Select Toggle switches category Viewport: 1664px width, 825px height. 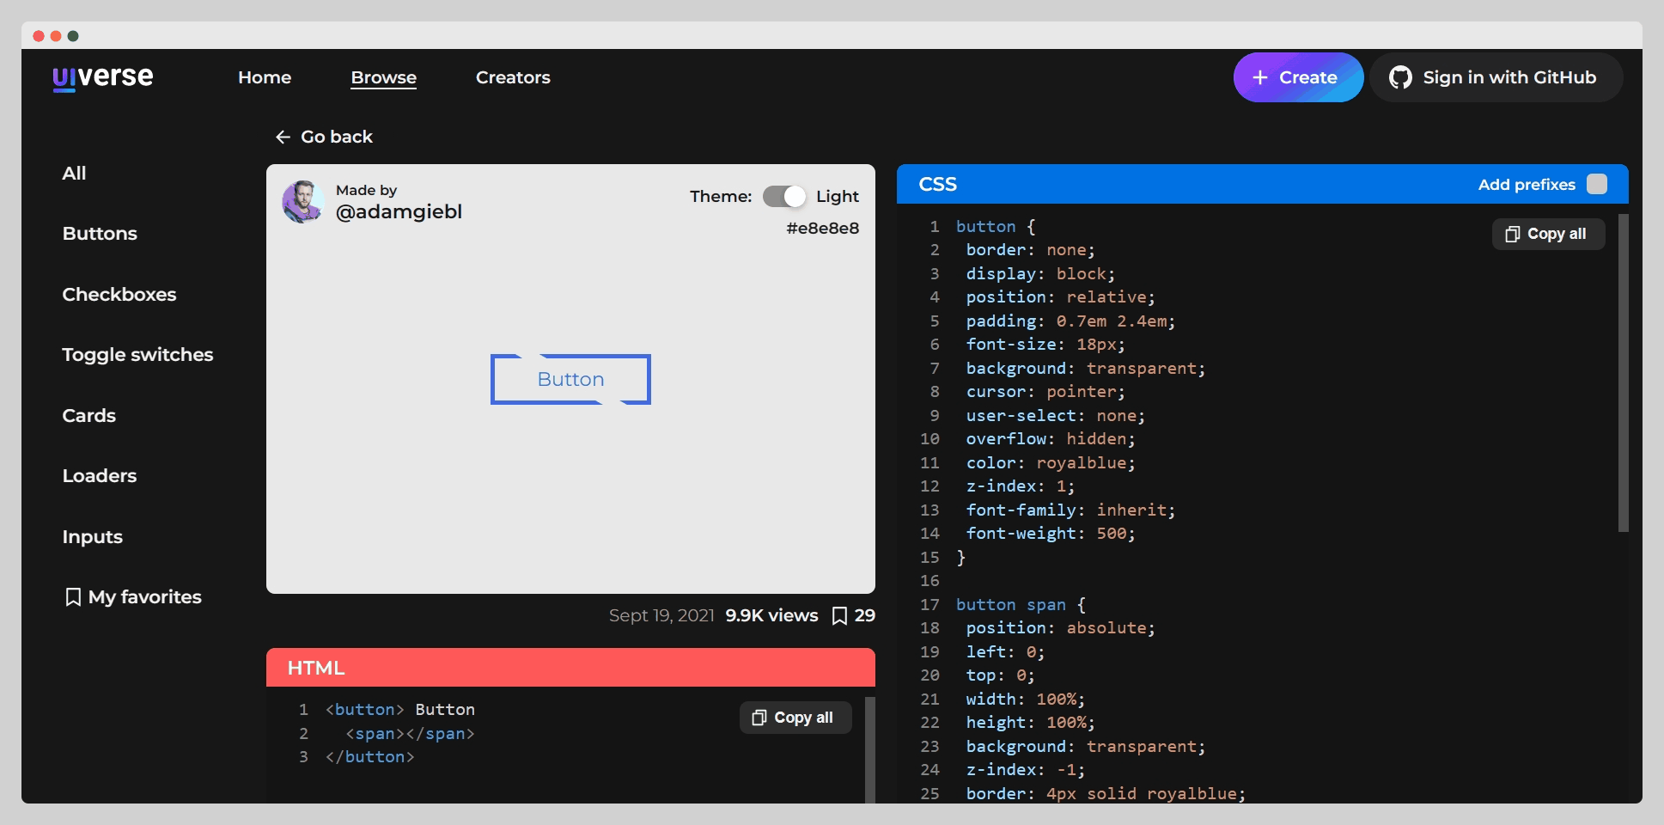(137, 355)
